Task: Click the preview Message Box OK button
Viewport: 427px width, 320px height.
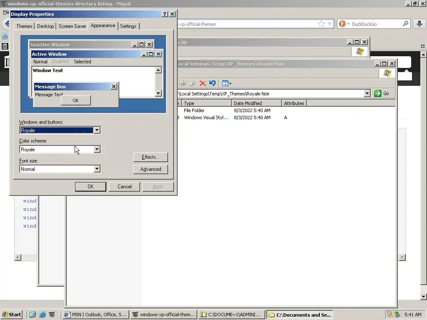Action: (x=76, y=100)
